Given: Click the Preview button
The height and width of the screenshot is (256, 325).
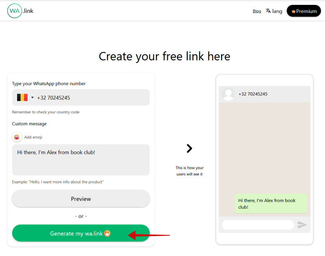Looking at the screenshot, I should 80,199.
